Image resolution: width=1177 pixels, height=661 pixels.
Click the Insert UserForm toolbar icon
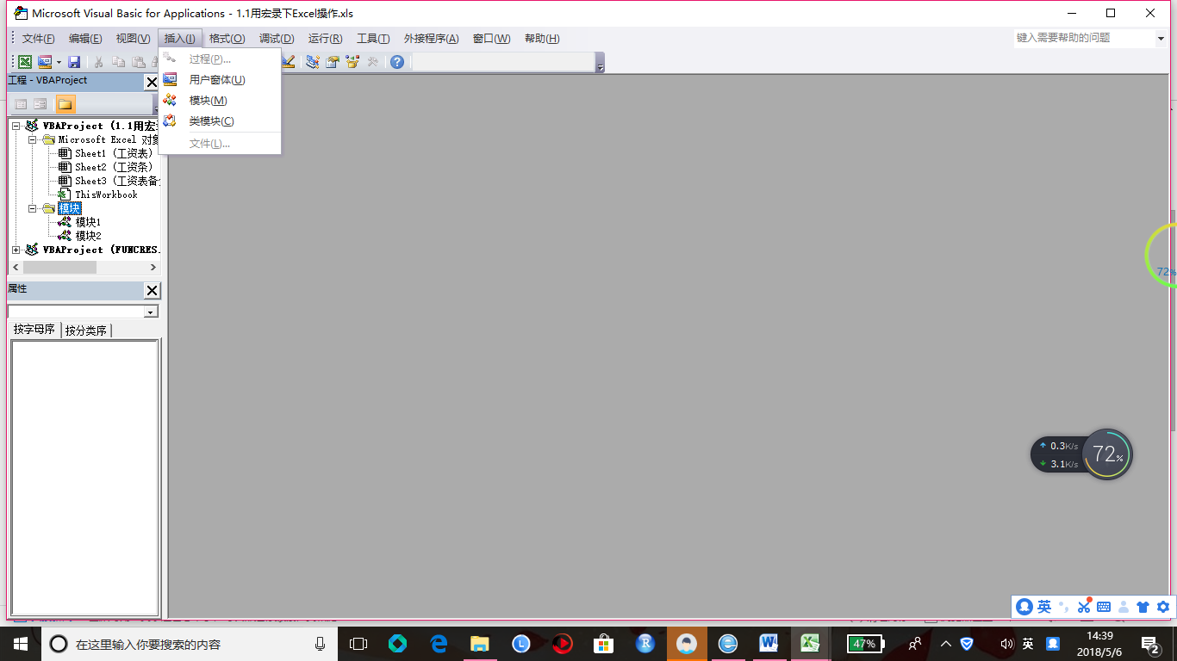tap(45, 62)
